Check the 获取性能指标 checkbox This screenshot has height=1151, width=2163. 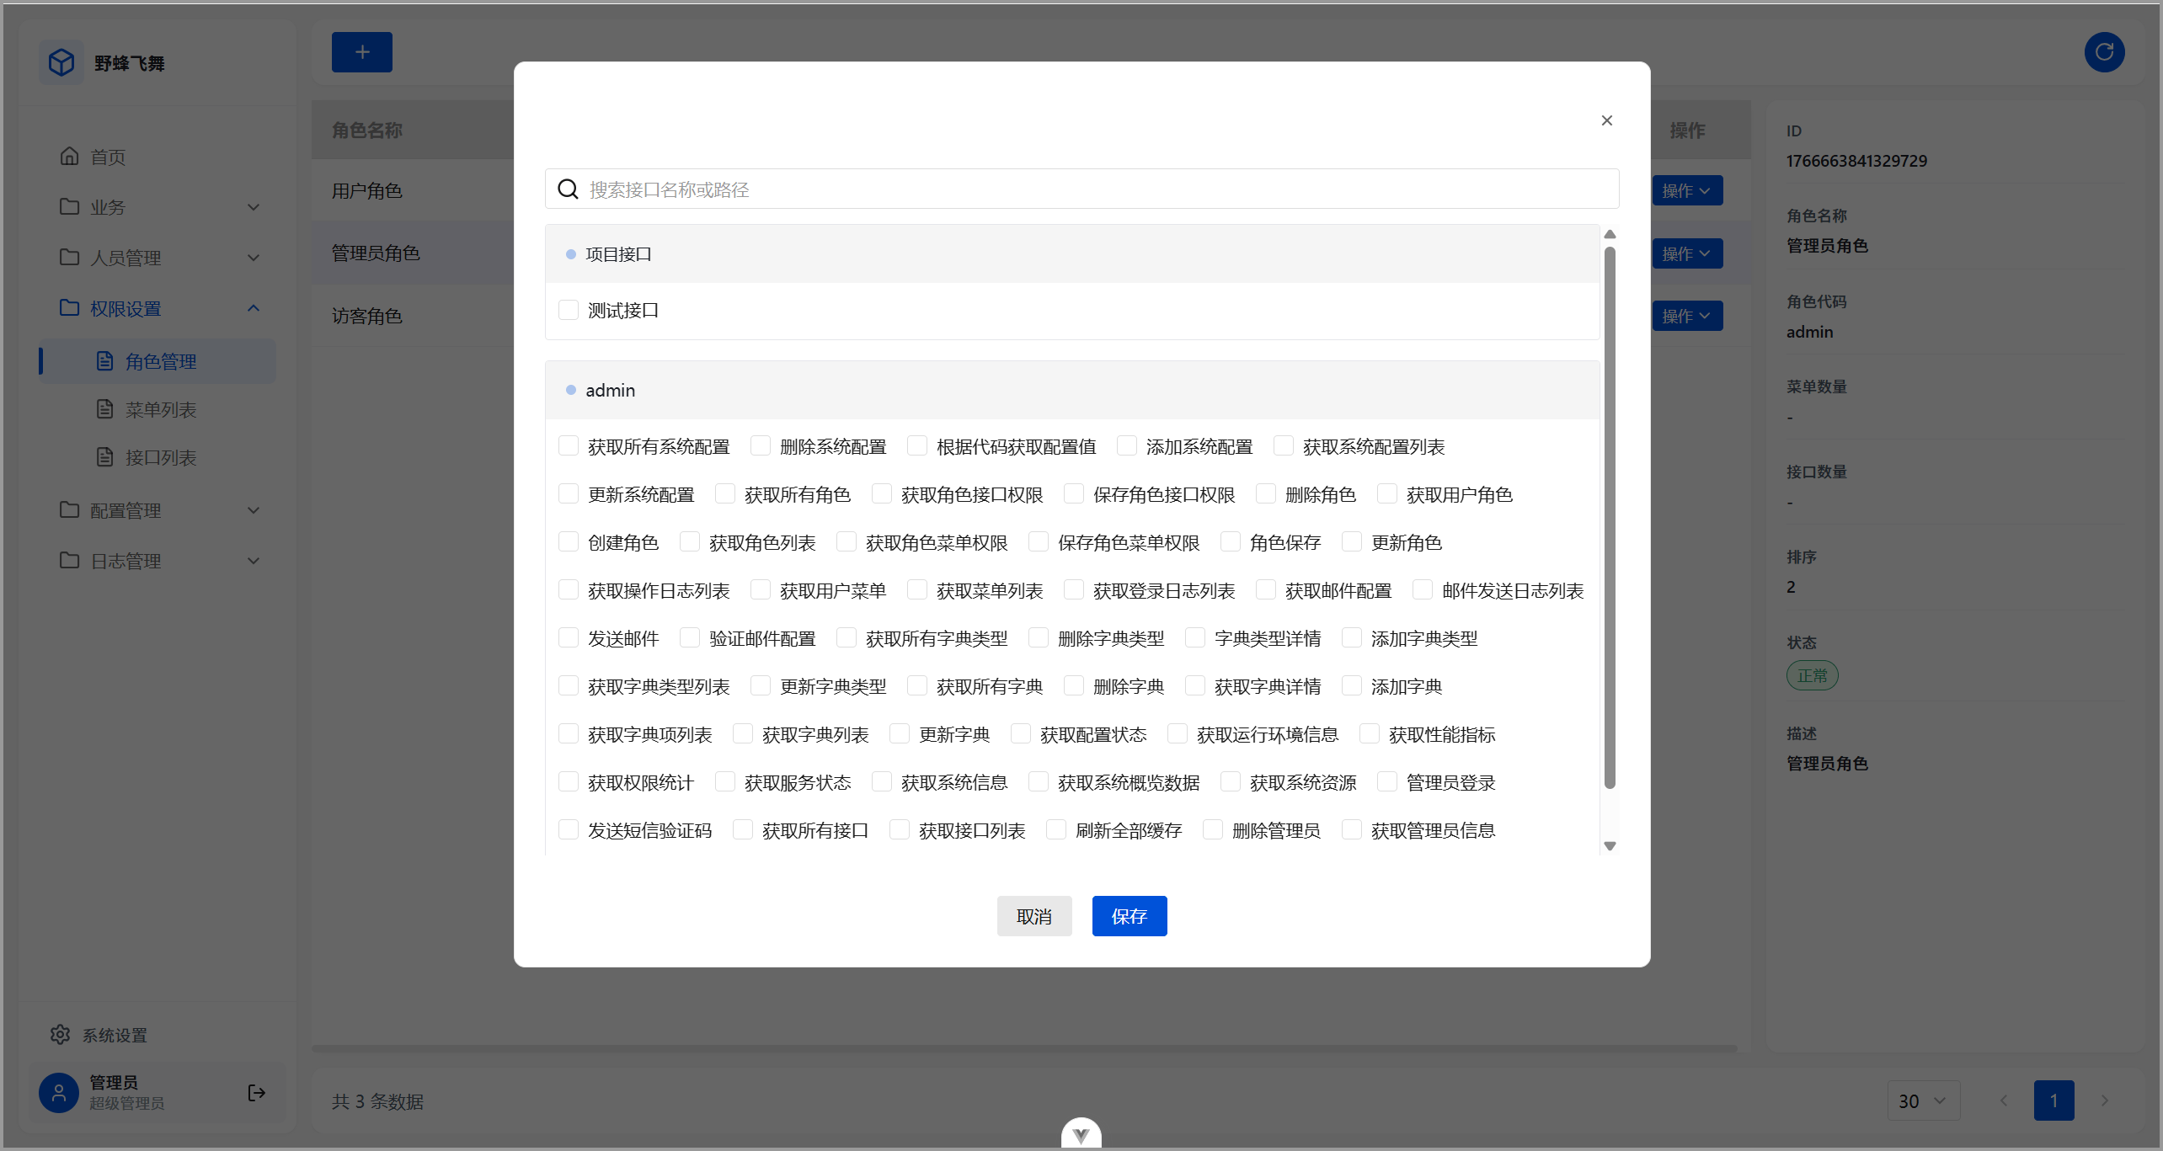(x=1370, y=734)
